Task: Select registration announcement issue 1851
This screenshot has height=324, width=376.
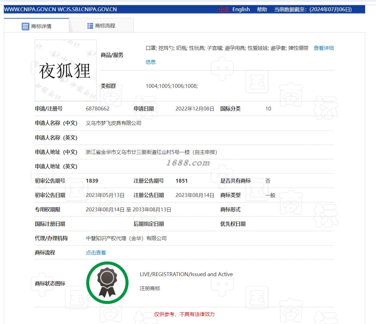Action: coord(181,181)
